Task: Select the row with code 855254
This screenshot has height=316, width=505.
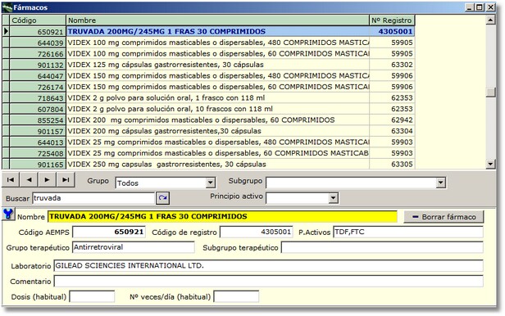Action: 208,120
